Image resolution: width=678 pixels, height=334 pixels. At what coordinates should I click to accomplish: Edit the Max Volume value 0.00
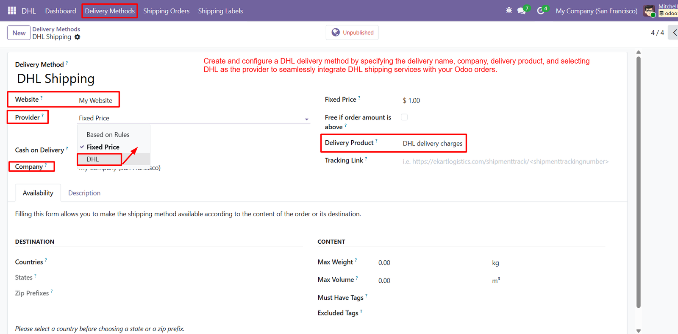click(x=384, y=281)
